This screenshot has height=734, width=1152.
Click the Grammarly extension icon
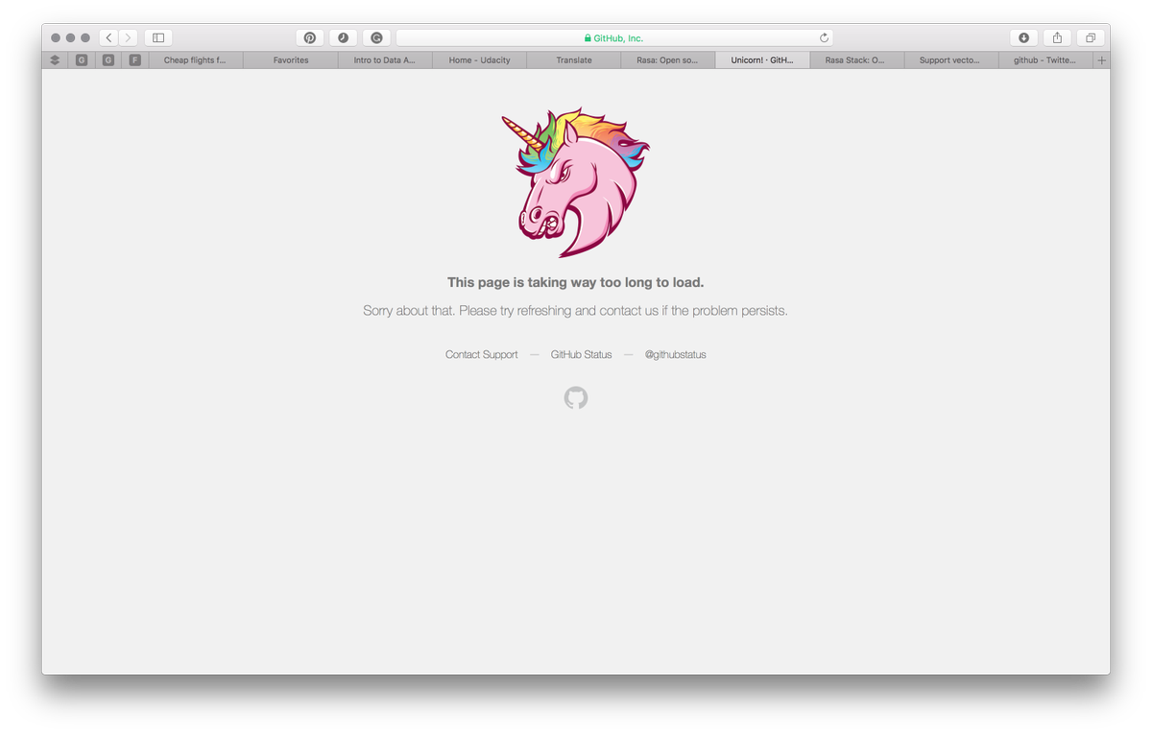coord(376,37)
